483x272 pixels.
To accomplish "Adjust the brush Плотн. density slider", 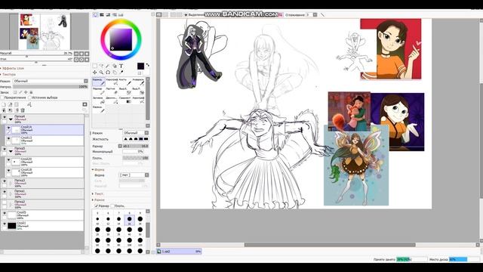I will click(x=136, y=158).
